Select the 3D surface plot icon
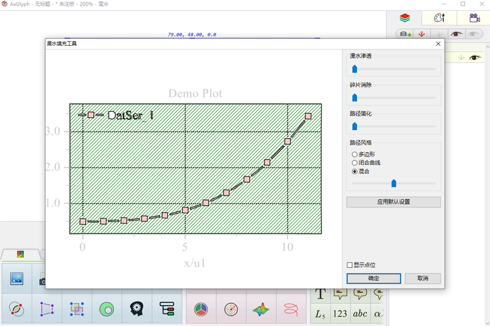Image resolution: width=490 pixels, height=326 pixels. pyautogui.click(x=261, y=309)
